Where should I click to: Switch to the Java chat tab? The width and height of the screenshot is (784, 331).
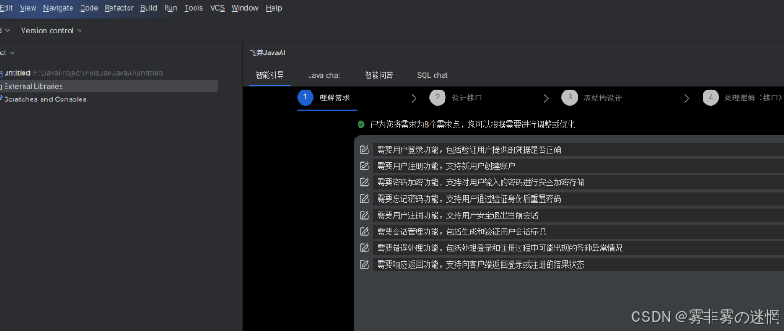click(324, 75)
